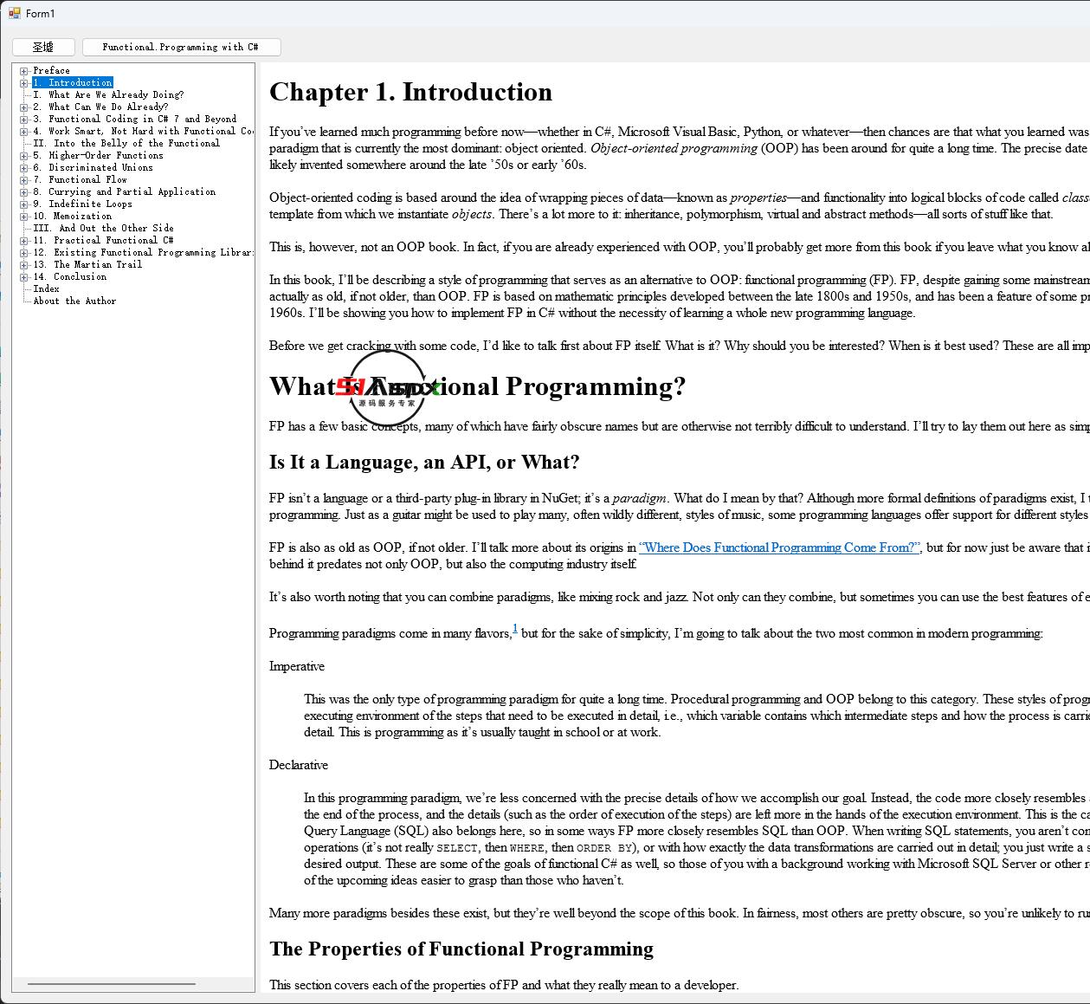The height and width of the screenshot is (1004, 1090).
Task: Expand 6. Discriminated Unions node
Action: point(24,168)
